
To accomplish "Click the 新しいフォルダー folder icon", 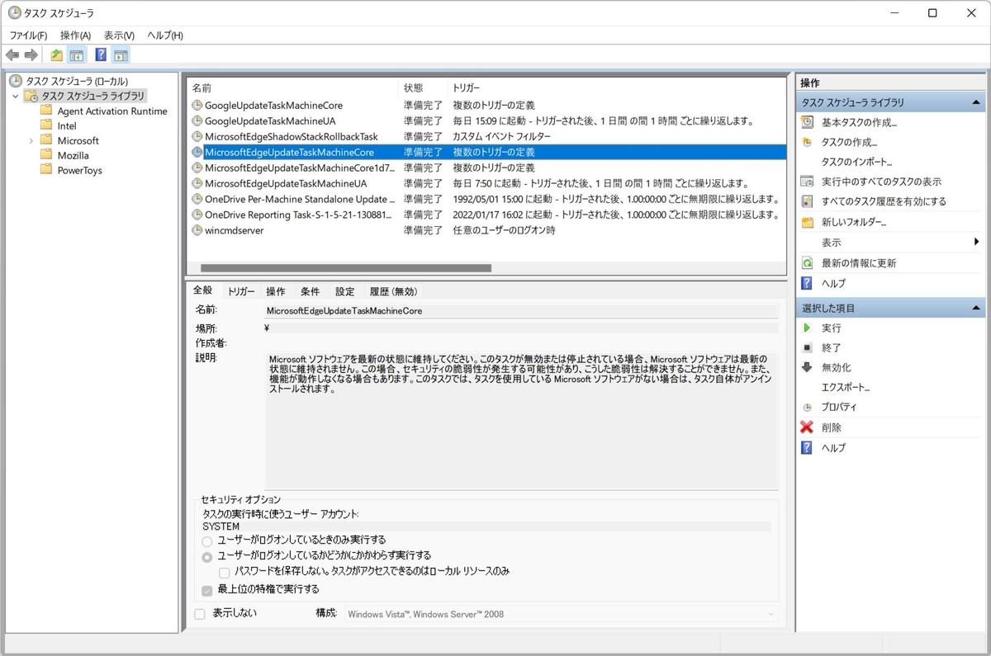I will click(808, 222).
